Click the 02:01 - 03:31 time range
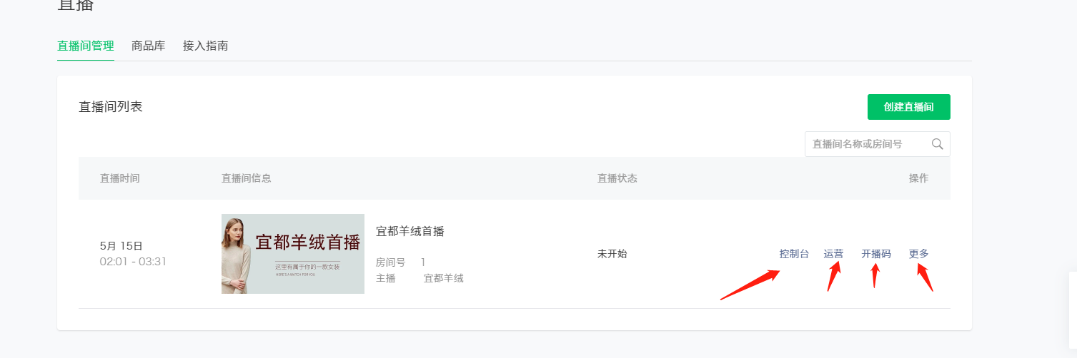Screen dimensions: 1077x358 [x=133, y=262]
